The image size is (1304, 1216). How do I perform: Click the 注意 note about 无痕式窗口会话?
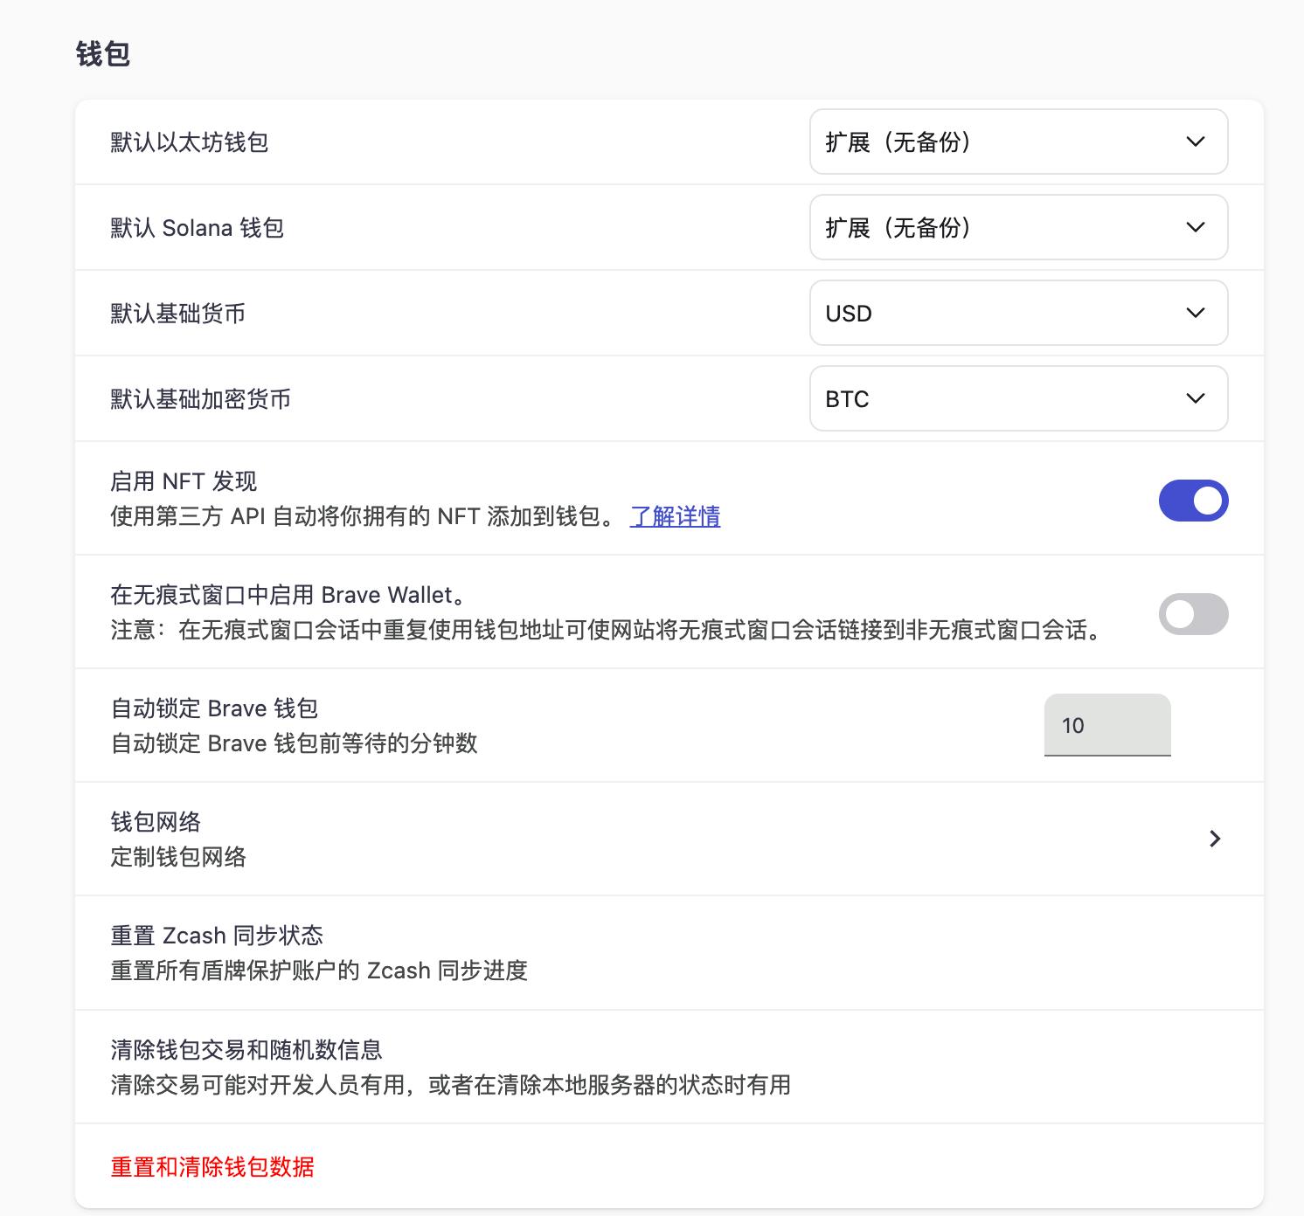(x=607, y=630)
